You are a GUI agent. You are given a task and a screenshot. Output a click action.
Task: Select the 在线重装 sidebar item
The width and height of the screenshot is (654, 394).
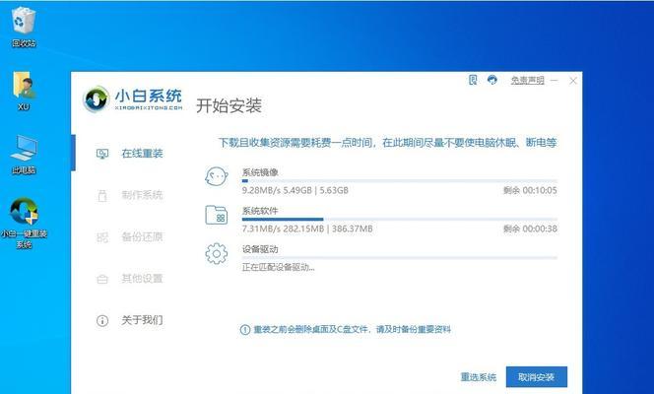click(129, 154)
